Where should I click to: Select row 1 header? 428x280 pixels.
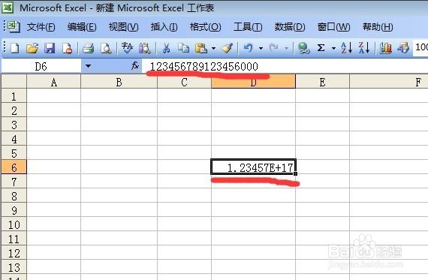[x=14, y=96]
